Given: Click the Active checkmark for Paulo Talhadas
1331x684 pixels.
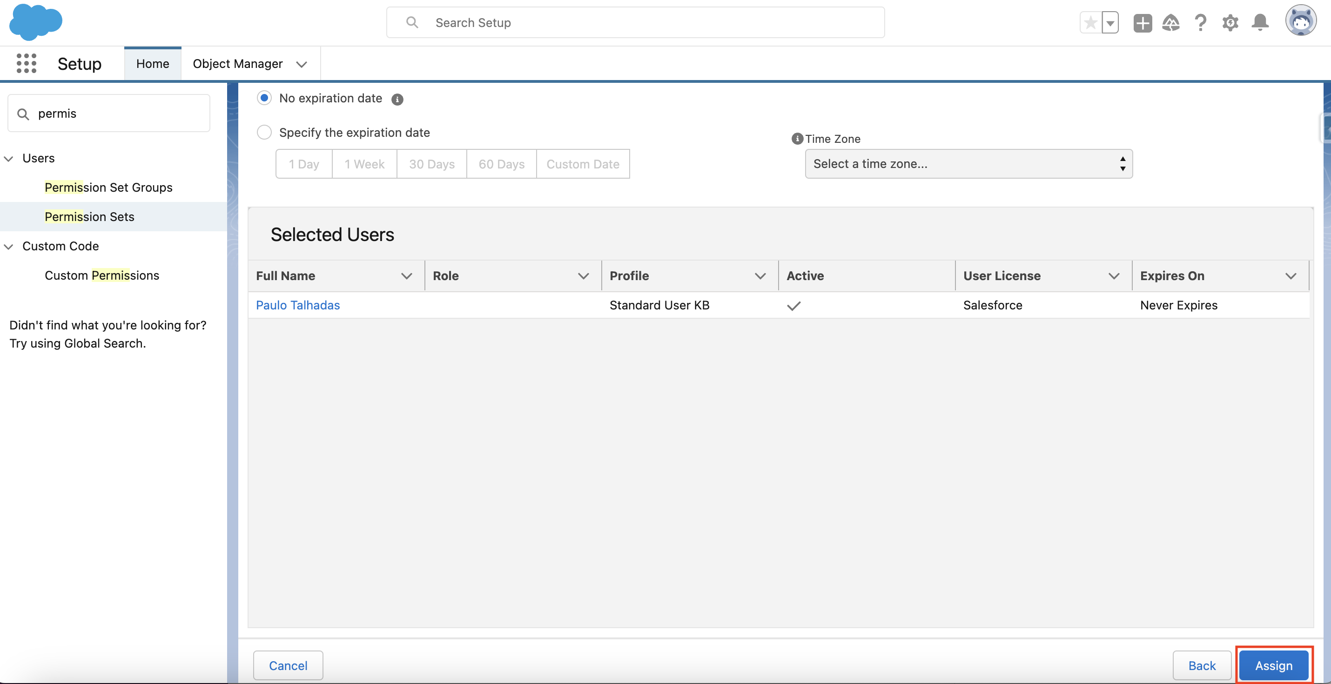Looking at the screenshot, I should click(x=793, y=305).
